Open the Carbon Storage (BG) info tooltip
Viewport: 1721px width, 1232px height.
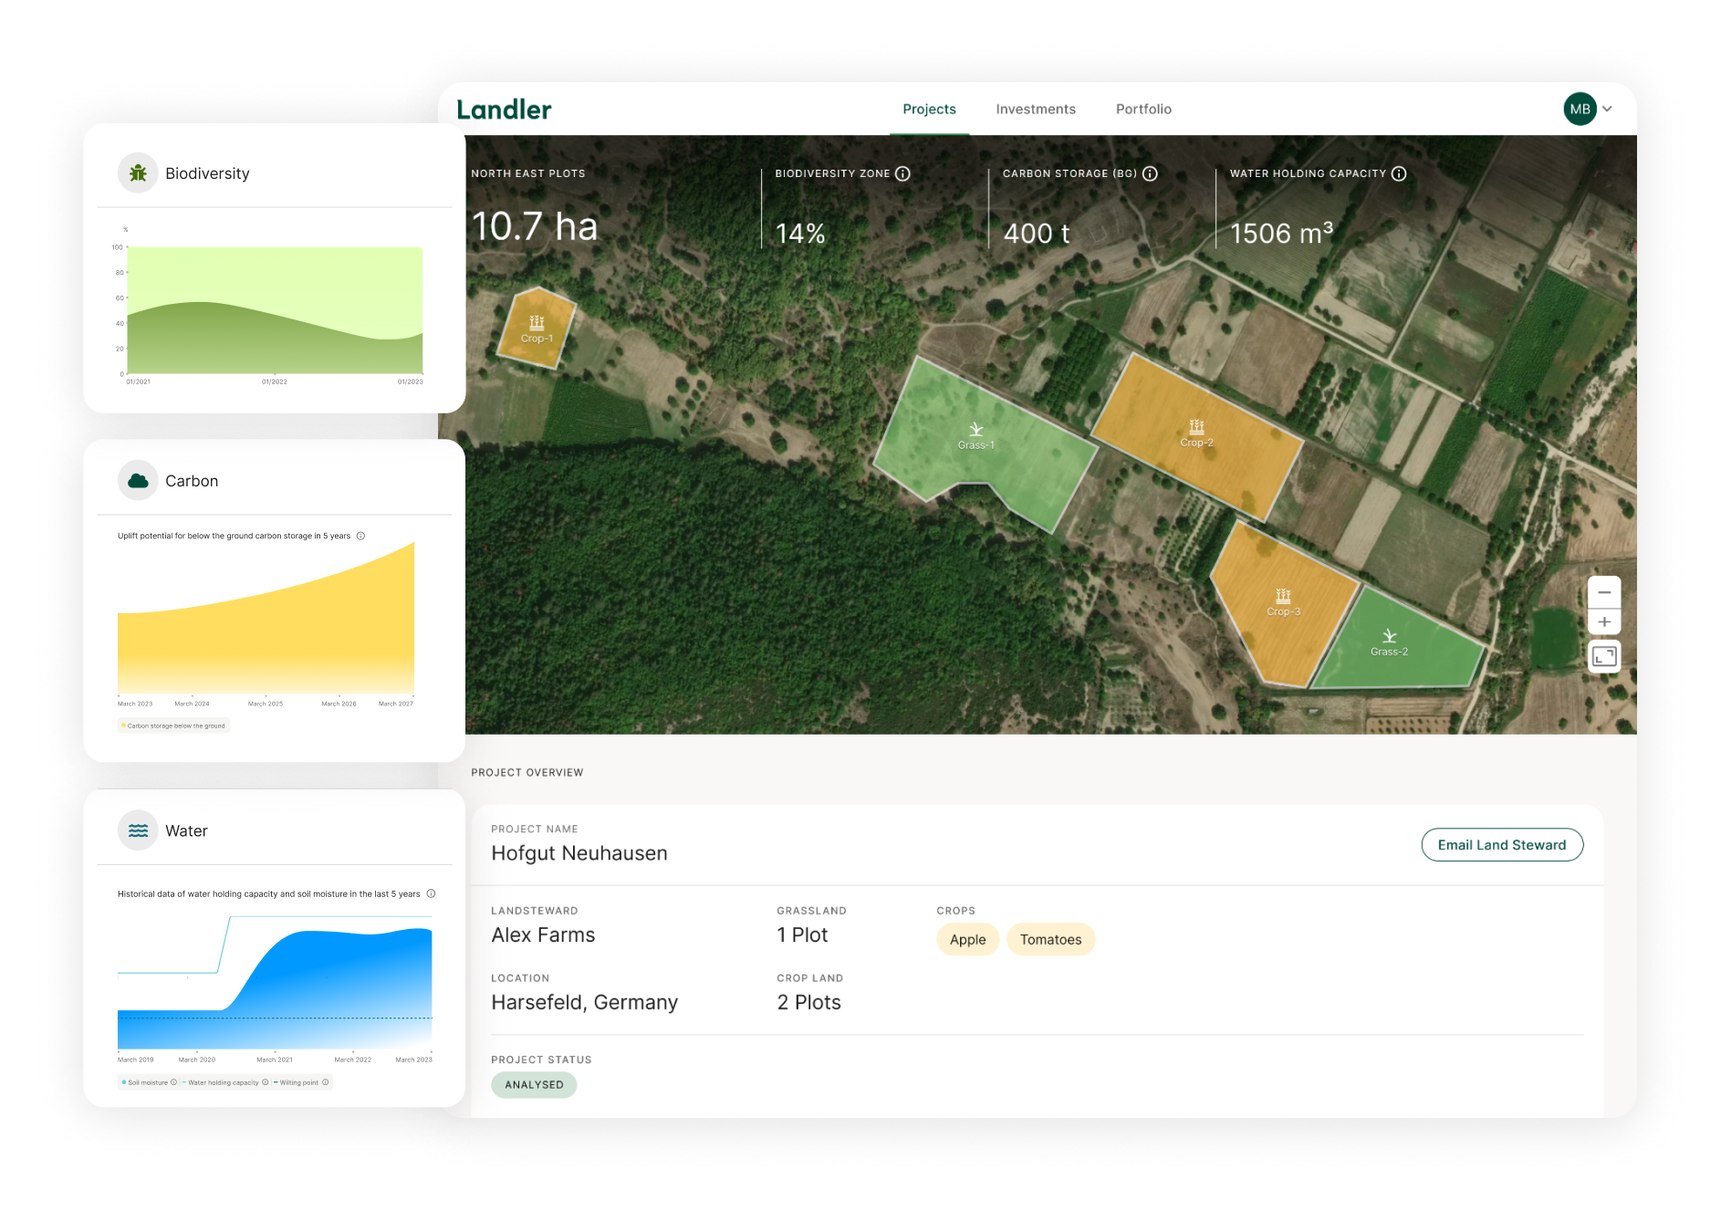[1152, 173]
